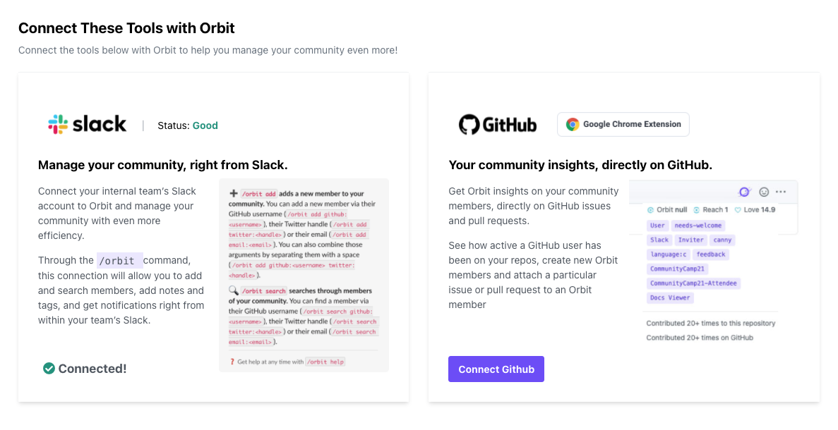The height and width of the screenshot is (430, 838).
Task: Select the needs-welcome tag
Action: tap(698, 226)
